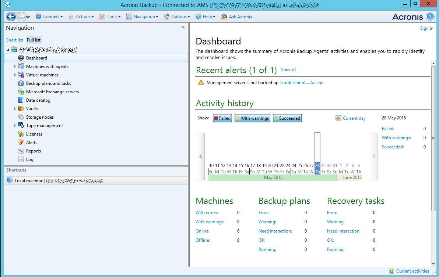Click dashboard scrollbar down arrow
Screen dimensions: 439x277
[x=433, y=264]
